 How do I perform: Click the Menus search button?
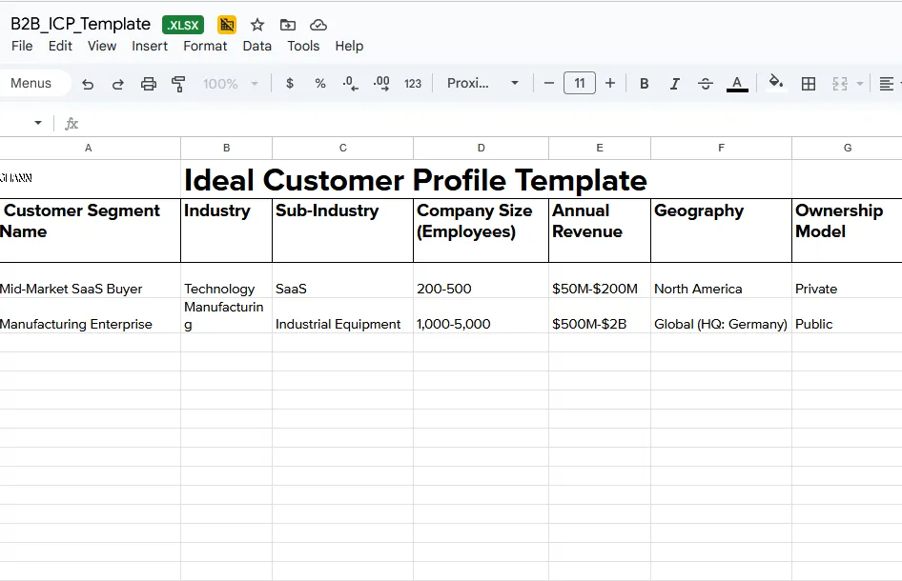[31, 84]
